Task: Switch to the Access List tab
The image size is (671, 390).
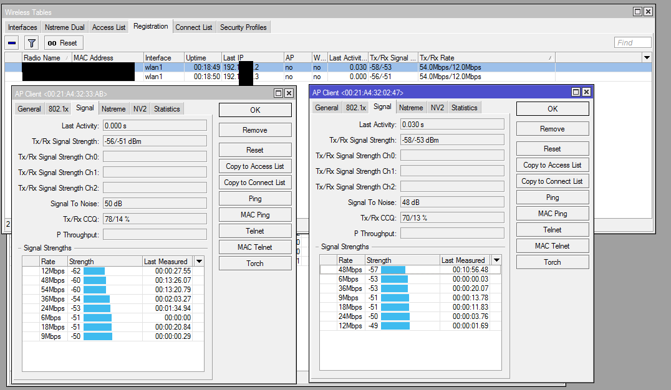Action: pyautogui.click(x=109, y=27)
